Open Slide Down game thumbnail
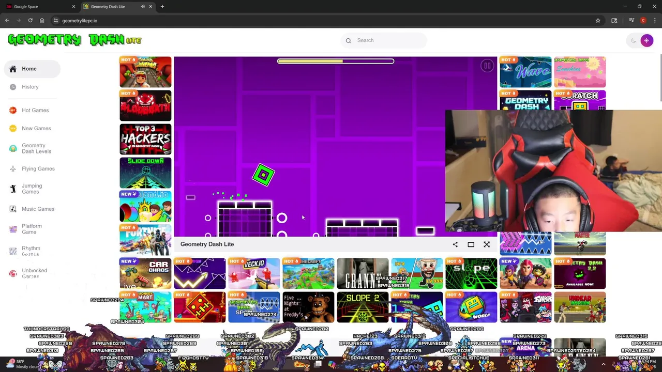 [145, 173]
